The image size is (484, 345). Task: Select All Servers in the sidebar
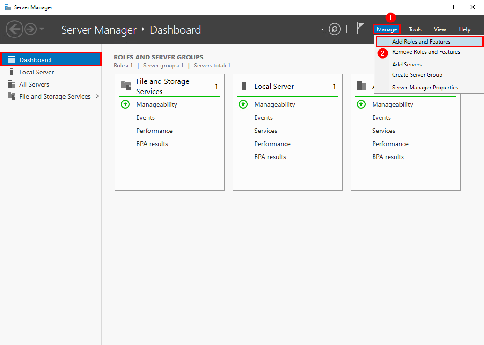(51, 84)
